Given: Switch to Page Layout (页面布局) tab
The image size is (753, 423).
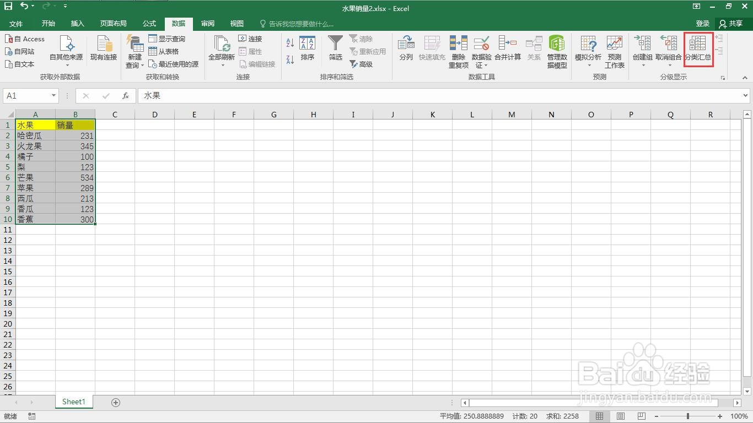Looking at the screenshot, I should 114,24.
